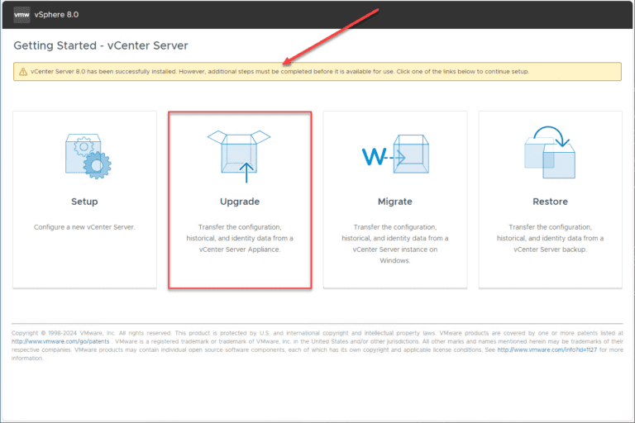Screen dimensions: 635x423
Task: Click the 'Getting Started - vCenter Server' heading
Action: click(101, 45)
